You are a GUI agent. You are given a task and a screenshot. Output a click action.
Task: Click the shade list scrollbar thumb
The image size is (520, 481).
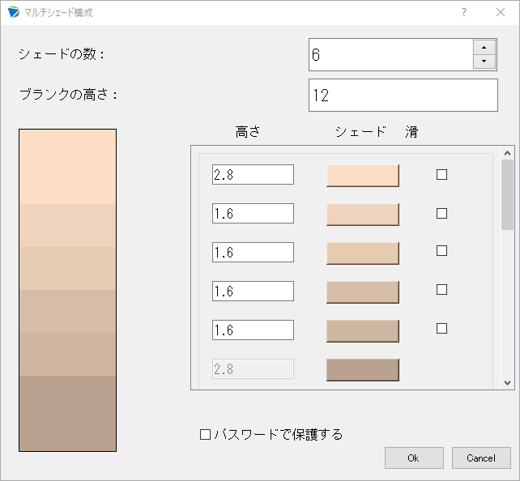click(507, 194)
